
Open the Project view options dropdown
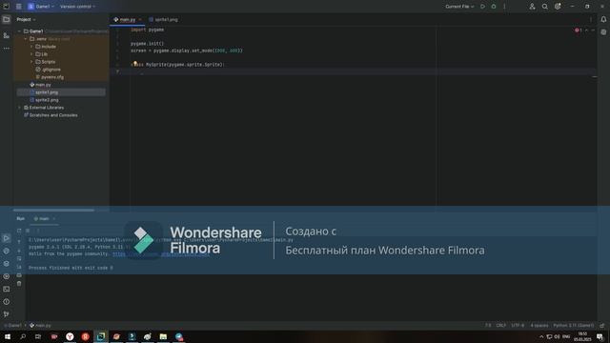coord(26,19)
